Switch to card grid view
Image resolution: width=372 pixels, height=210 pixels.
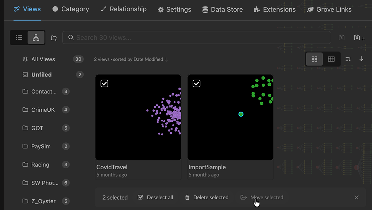tap(314, 59)
